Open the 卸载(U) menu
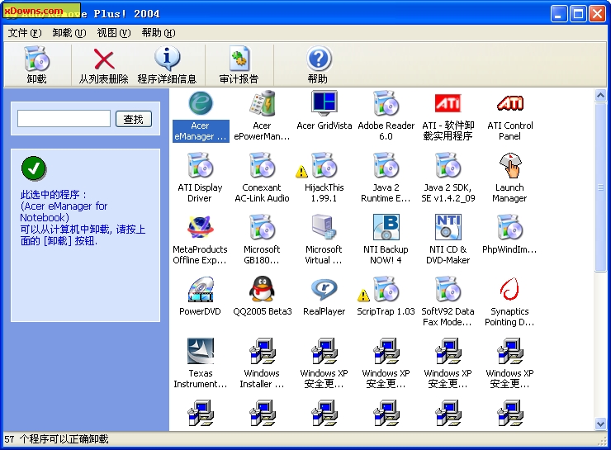 coord(69,33)
